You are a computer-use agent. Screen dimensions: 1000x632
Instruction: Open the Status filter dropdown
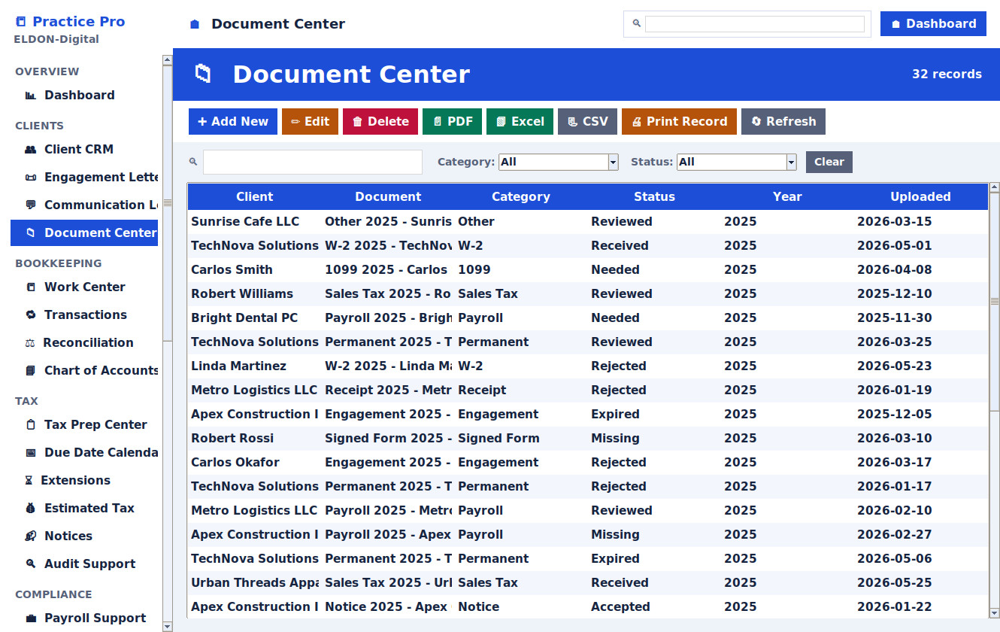click(x=737, y=162)
